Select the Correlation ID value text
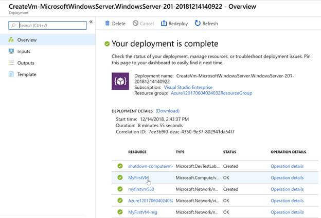Screen dimensions: 321x218 191,132
